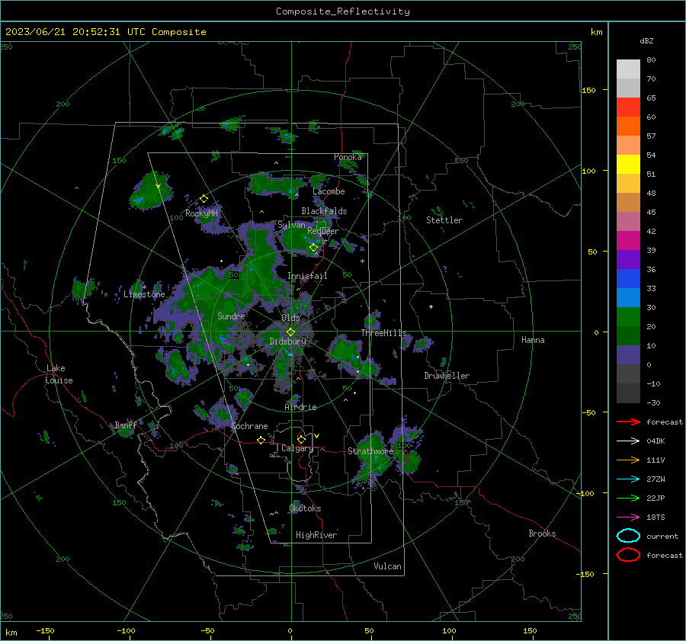Click the RockyMH label
The image size is (686, 641).
201,213
